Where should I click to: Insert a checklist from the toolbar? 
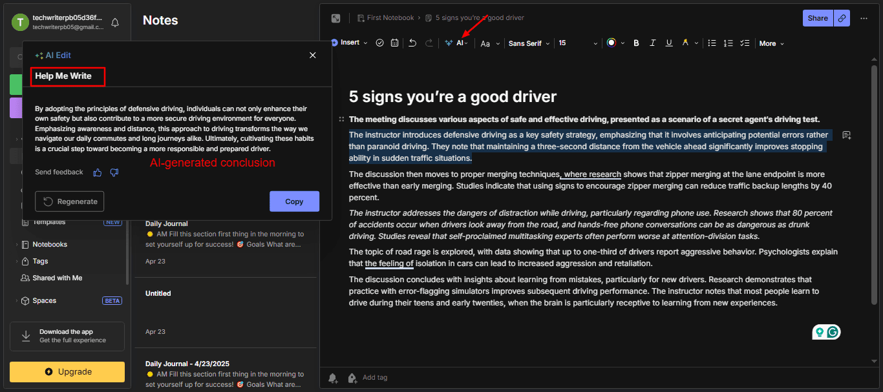745,43
